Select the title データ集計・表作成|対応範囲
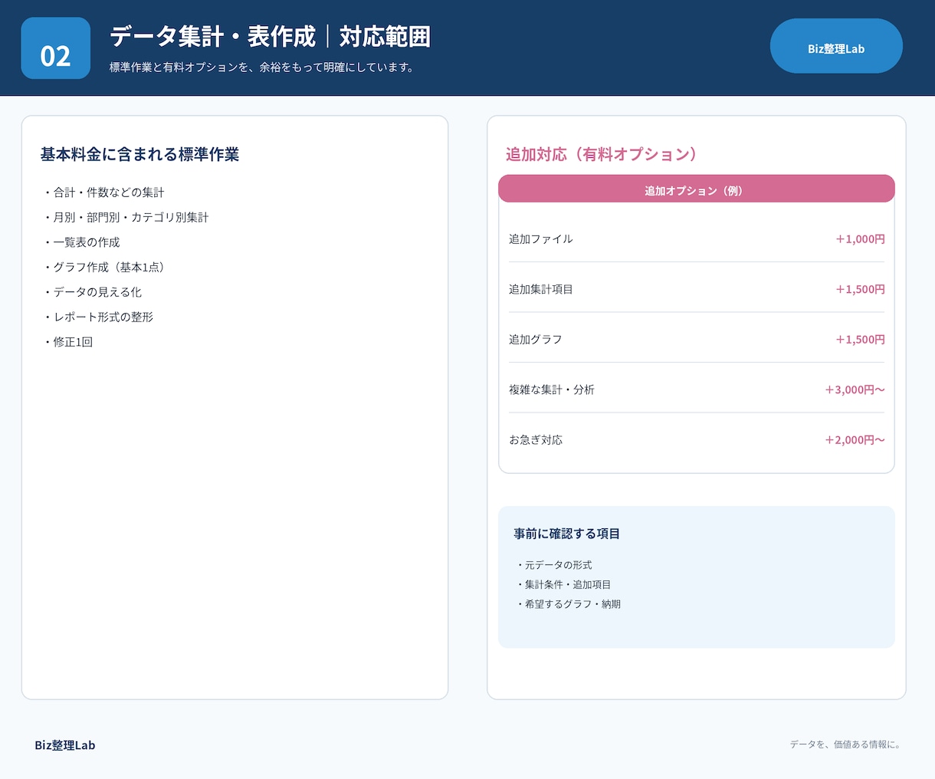This screenshot has height=779, width=935. (x=270, y=37)
